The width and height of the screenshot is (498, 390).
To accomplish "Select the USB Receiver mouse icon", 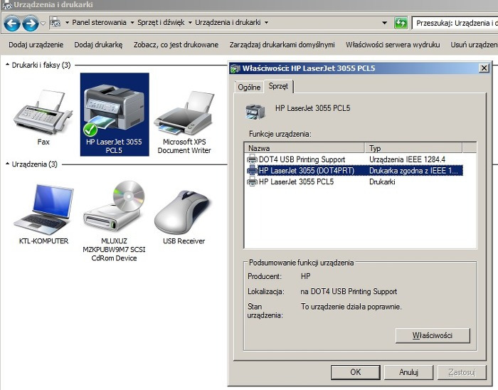I will [x=184, y=212].
